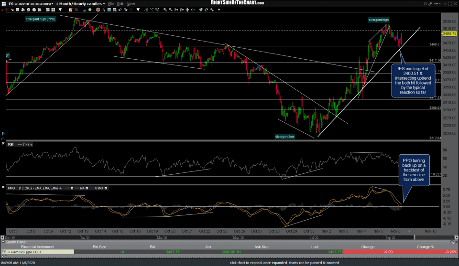Click the divergent high (PPO) label

40,19
